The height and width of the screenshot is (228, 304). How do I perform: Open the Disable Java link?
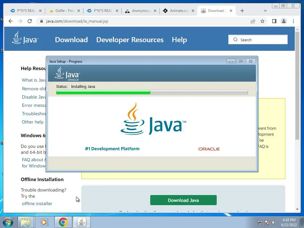(x=34, y=97)
